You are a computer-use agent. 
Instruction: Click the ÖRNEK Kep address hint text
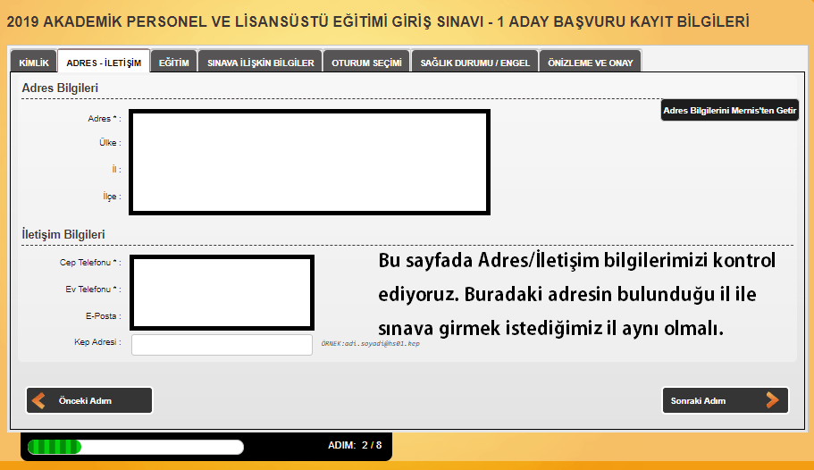(x=370, y=343)
